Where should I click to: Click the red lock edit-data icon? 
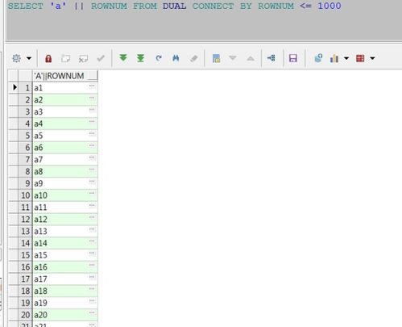click(48, 58)
